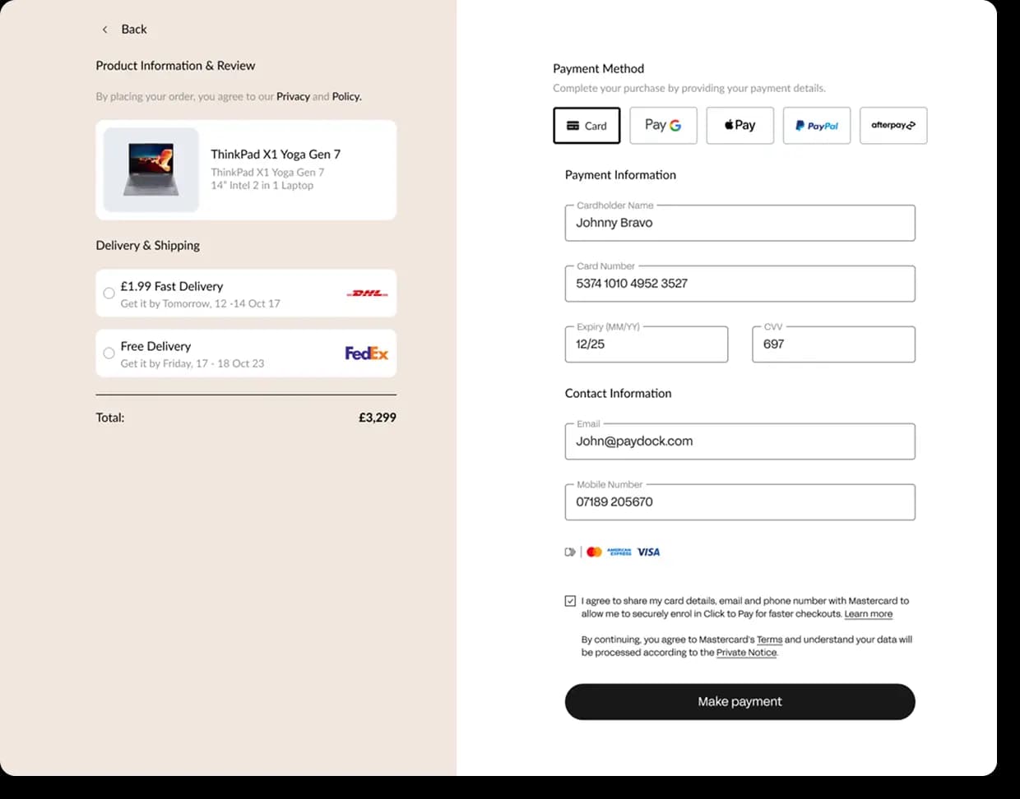Click the Mastercard logo below the mobile number
Screen dimensions: 1020x799
(594, 552)
